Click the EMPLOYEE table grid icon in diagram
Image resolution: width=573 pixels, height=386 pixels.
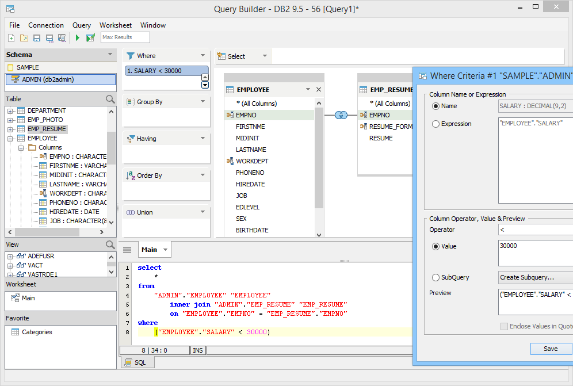point(230,90)
